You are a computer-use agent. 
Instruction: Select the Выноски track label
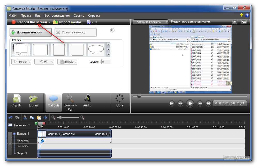coord(22,146)
